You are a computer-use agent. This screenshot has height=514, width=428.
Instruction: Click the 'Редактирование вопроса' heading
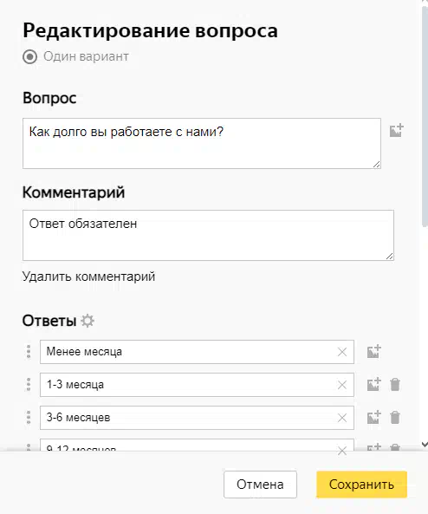(151, 31)
